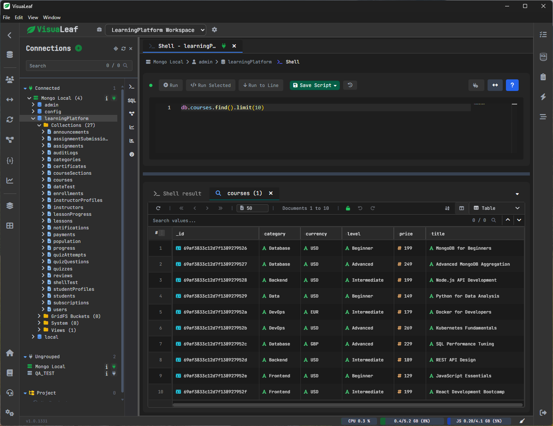Open the users group sidebar icon
This screenshot has height=426, width=553.
[10, 79]
